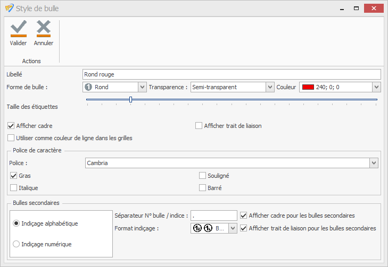This screenshot has width=388, height=267.
Task: Click the Séparateur N° bulle input field
Action: click(x=213, y=216)
